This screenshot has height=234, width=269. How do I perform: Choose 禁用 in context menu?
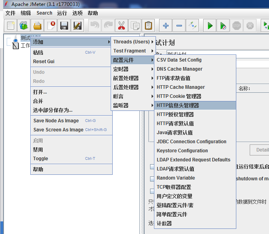tap(71, 150)
